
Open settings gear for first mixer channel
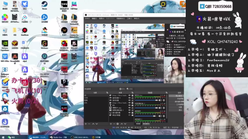coord(164,100)
